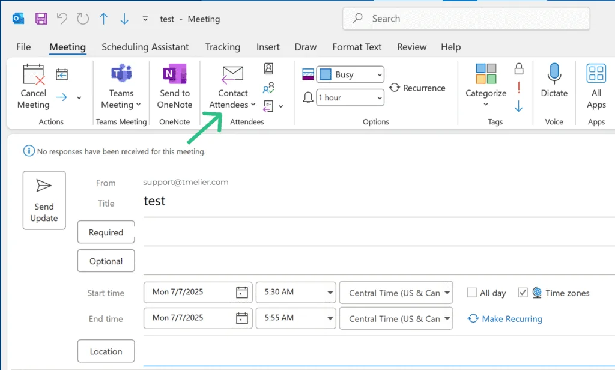
Task: Click the reminder bell icon
Action: 308,97
